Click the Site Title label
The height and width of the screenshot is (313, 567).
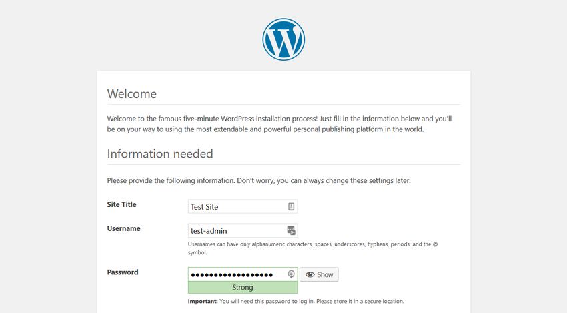[121, 204]
